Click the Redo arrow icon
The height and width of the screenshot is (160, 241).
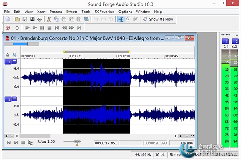pos(104,19)
